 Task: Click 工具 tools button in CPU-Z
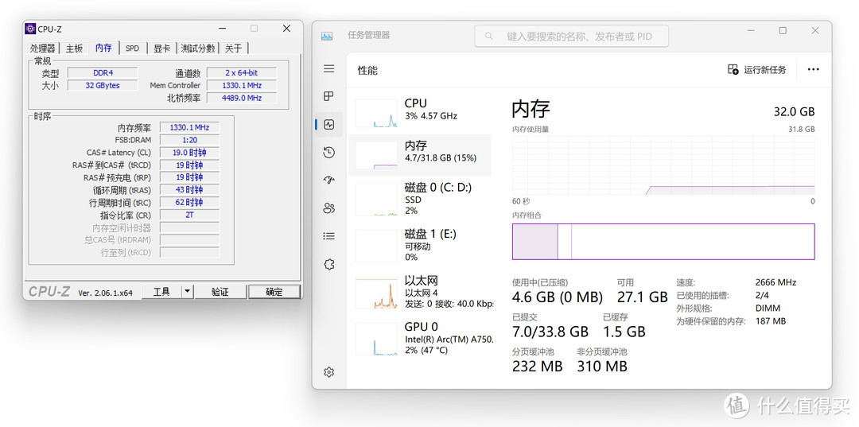tap(161, 292)
